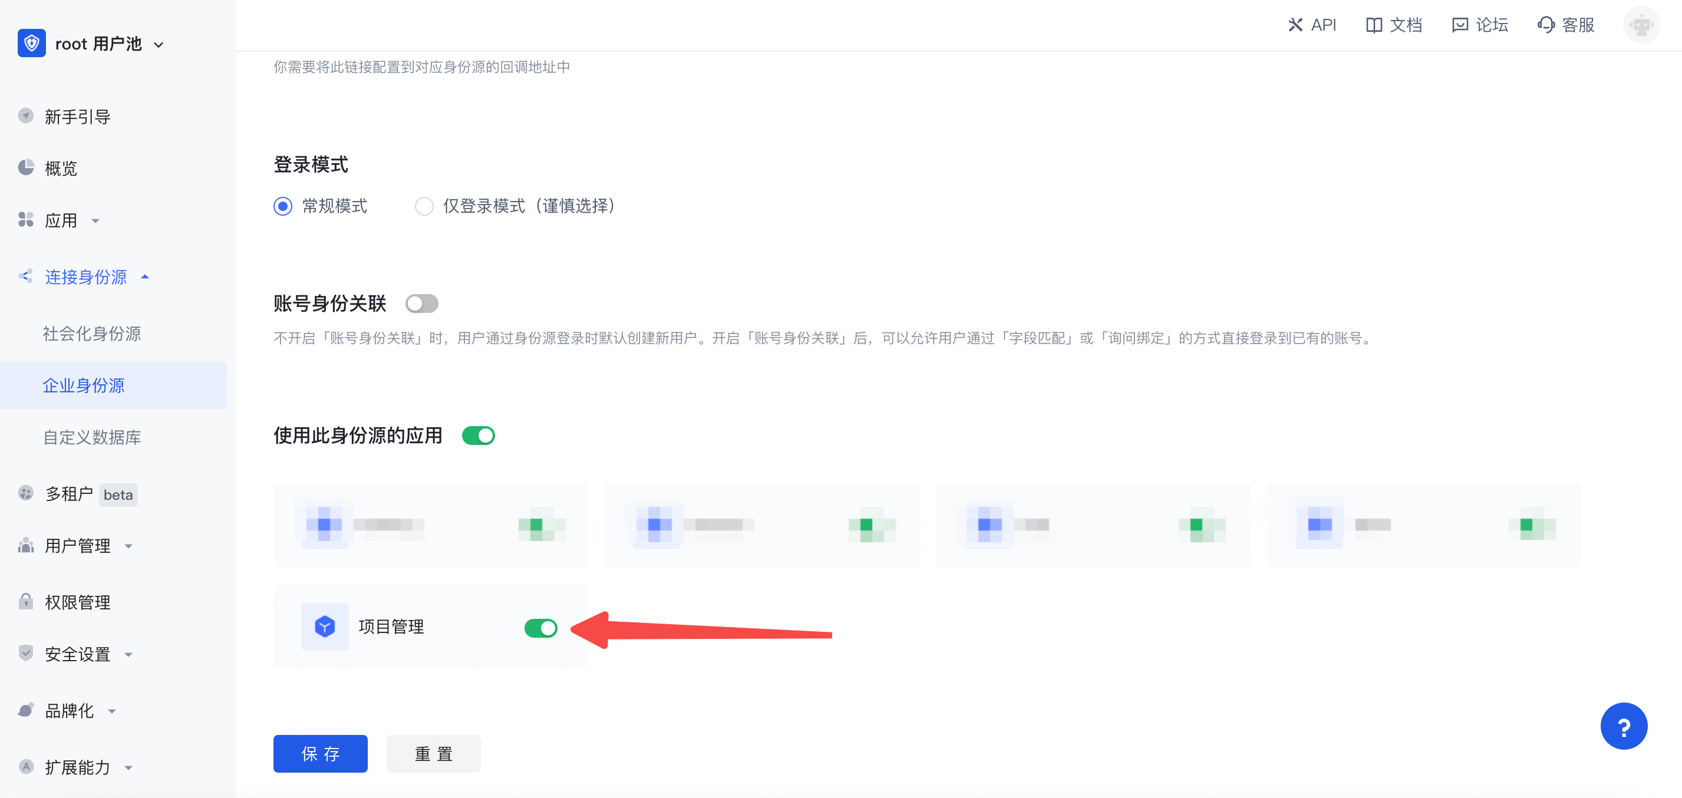Click the 概览 pie chart icon

[26, 168]
